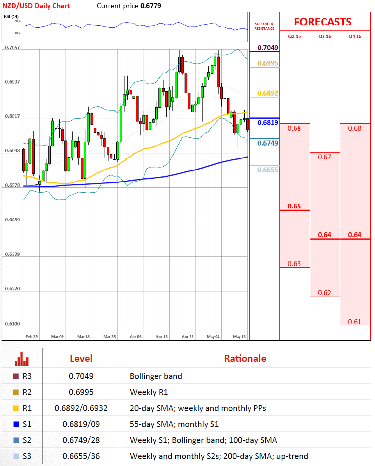Image resolution: width=375 pixels, height=466 pixels.
Task: Click the 0.6578 price axis label
Action: click(12, 185)
